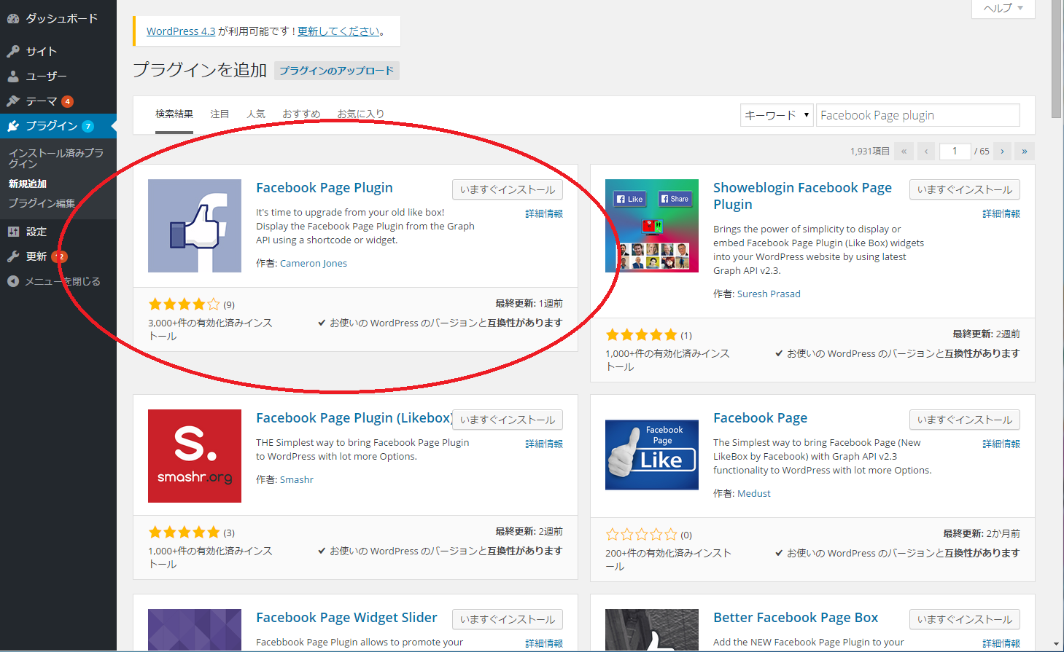This screenshot has height=652, width=1064.
Task: Open the smashr.org plugin thumbnail
Action: pyautogui.click(x=195, y=456)
